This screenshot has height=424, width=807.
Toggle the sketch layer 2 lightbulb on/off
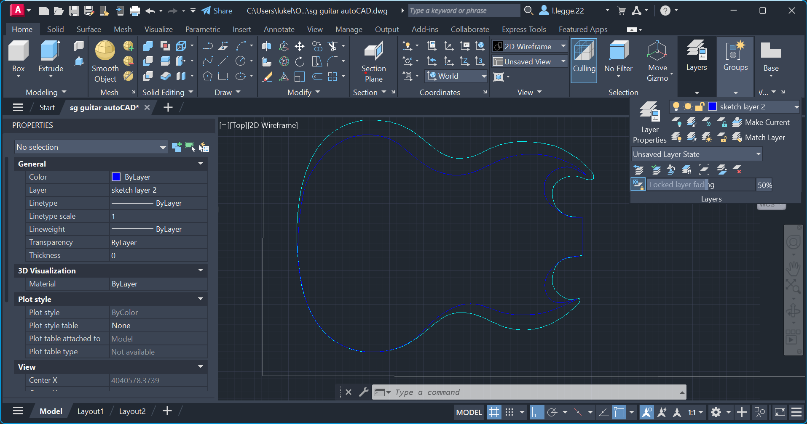pos(676,106)
